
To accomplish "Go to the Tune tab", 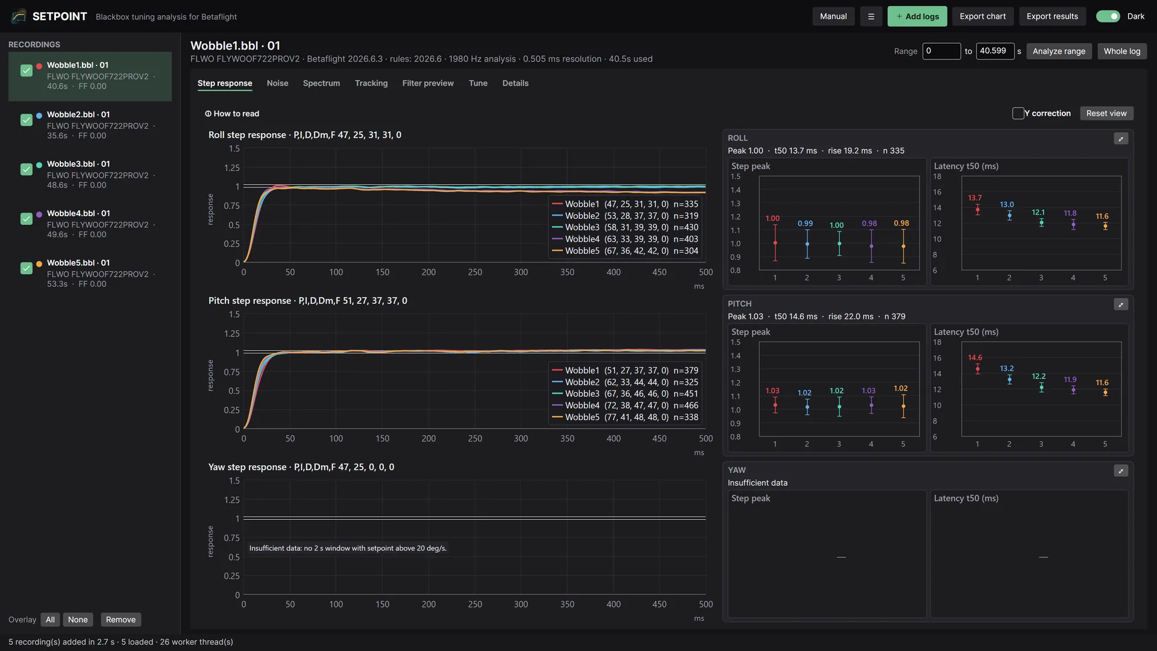I will point(478,83).
